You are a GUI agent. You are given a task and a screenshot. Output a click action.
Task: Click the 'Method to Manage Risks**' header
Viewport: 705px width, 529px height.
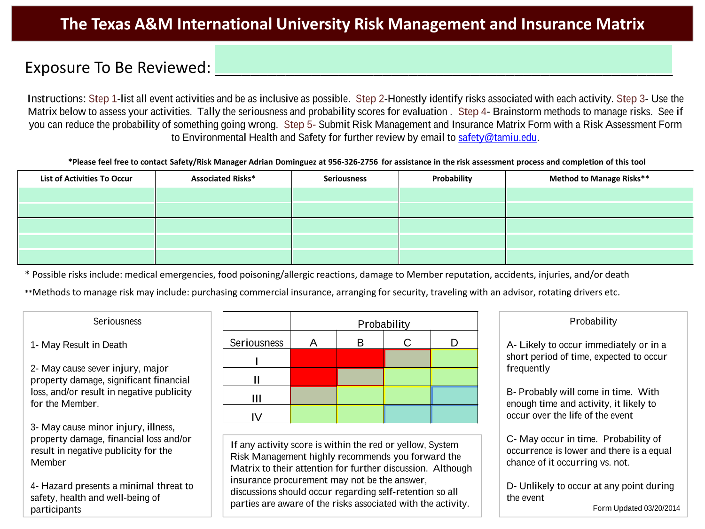[599, 179]
